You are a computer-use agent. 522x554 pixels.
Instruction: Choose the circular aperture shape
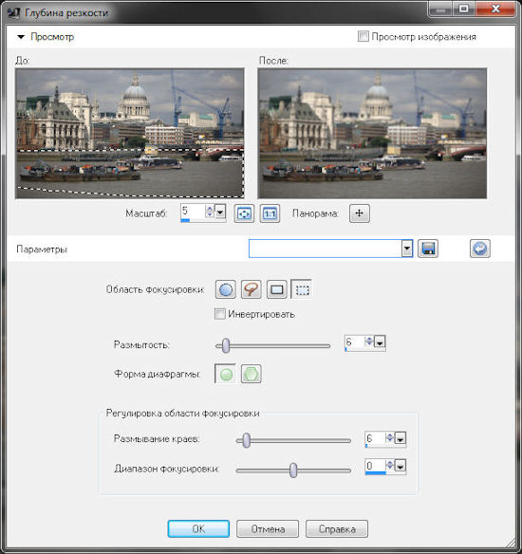pos(226,374)
